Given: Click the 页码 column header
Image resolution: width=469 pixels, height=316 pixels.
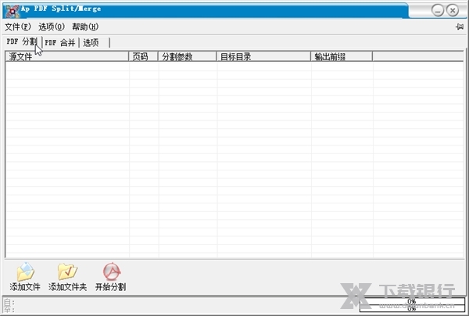Looking at the screenshot, I should click(x=143, y=56).
